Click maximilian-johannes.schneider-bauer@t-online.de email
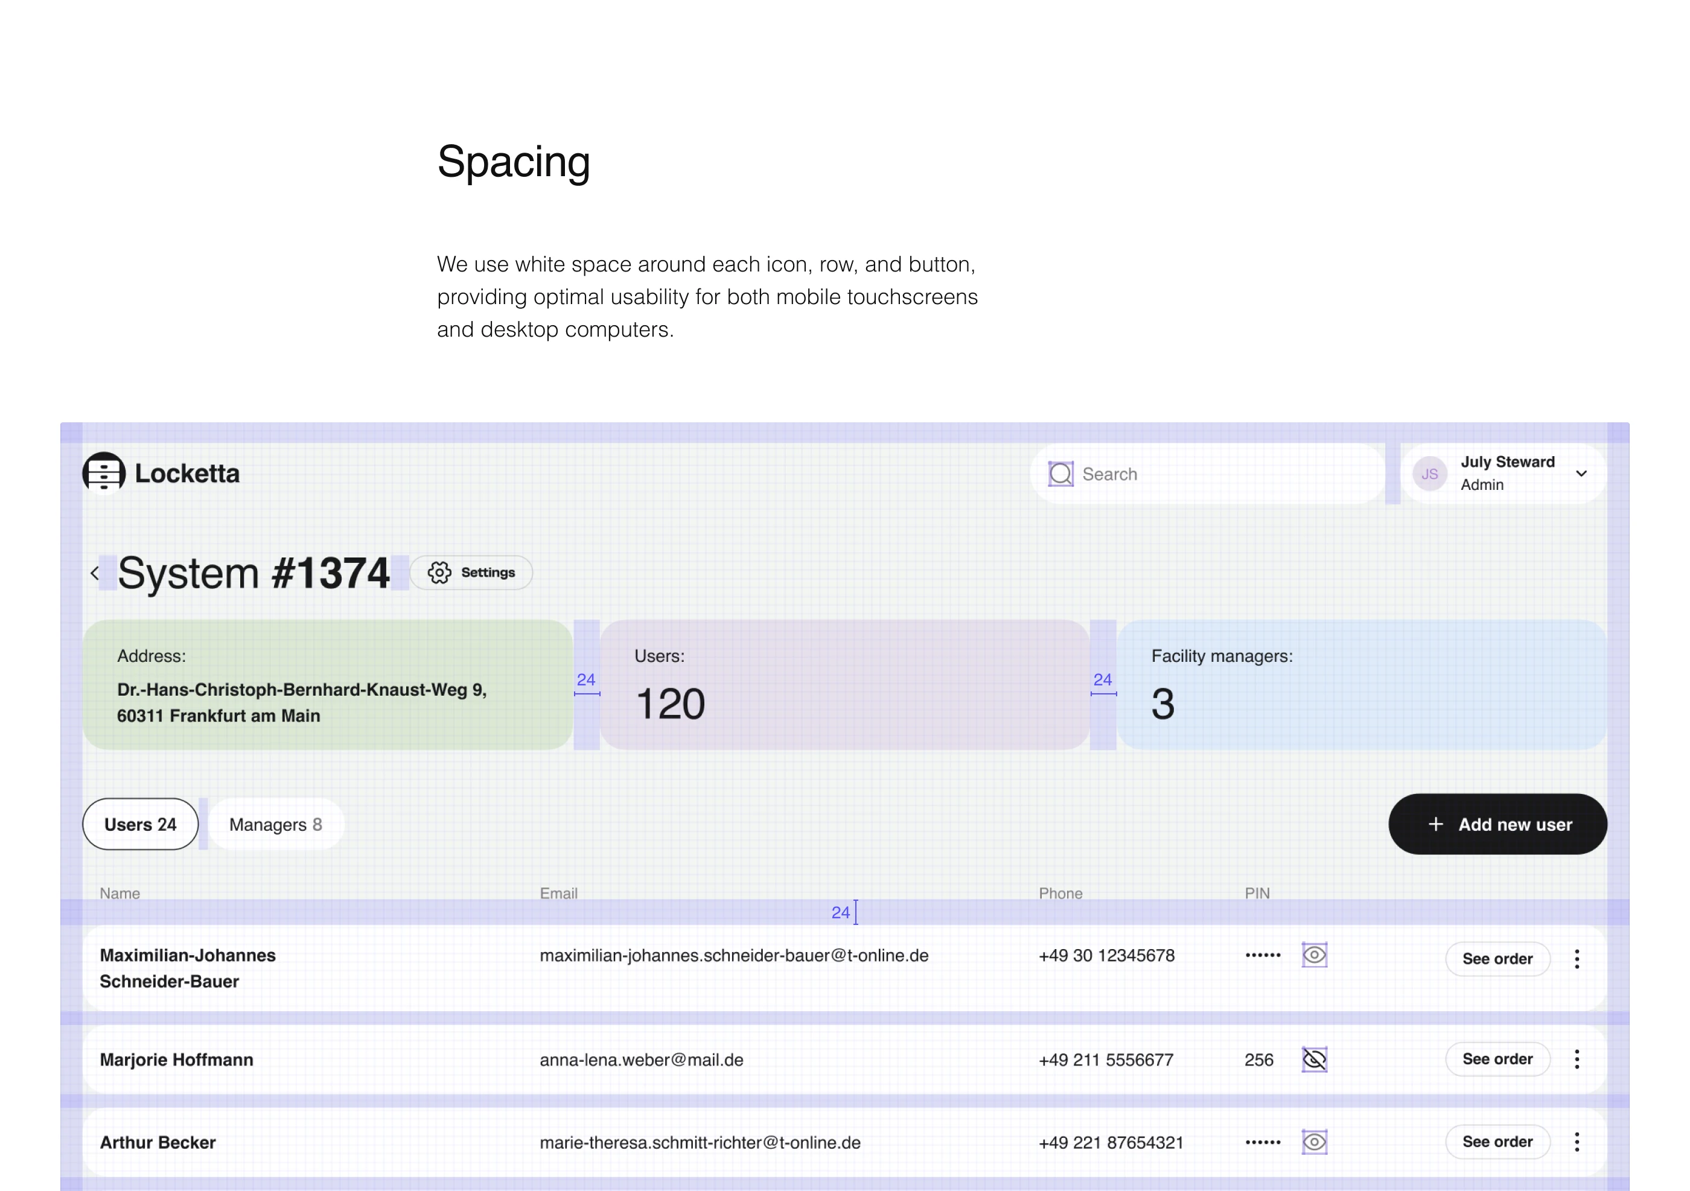This screenshot has height=1191, width=1690. pyautogui.click(x=734, y=955)
